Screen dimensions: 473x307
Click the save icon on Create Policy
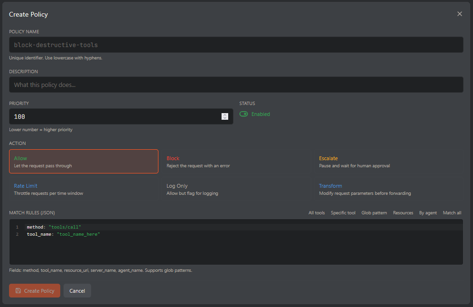tap(18, 290)
